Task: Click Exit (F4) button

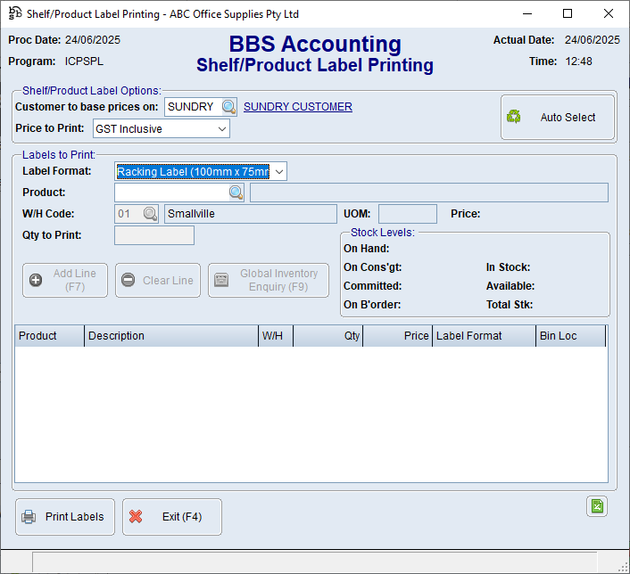Action: click(172, 517)
